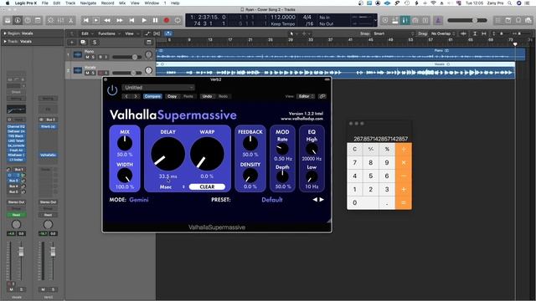Open the View menu in Tracks area
This screenshot has width=536, height=301.
[131, 33]
